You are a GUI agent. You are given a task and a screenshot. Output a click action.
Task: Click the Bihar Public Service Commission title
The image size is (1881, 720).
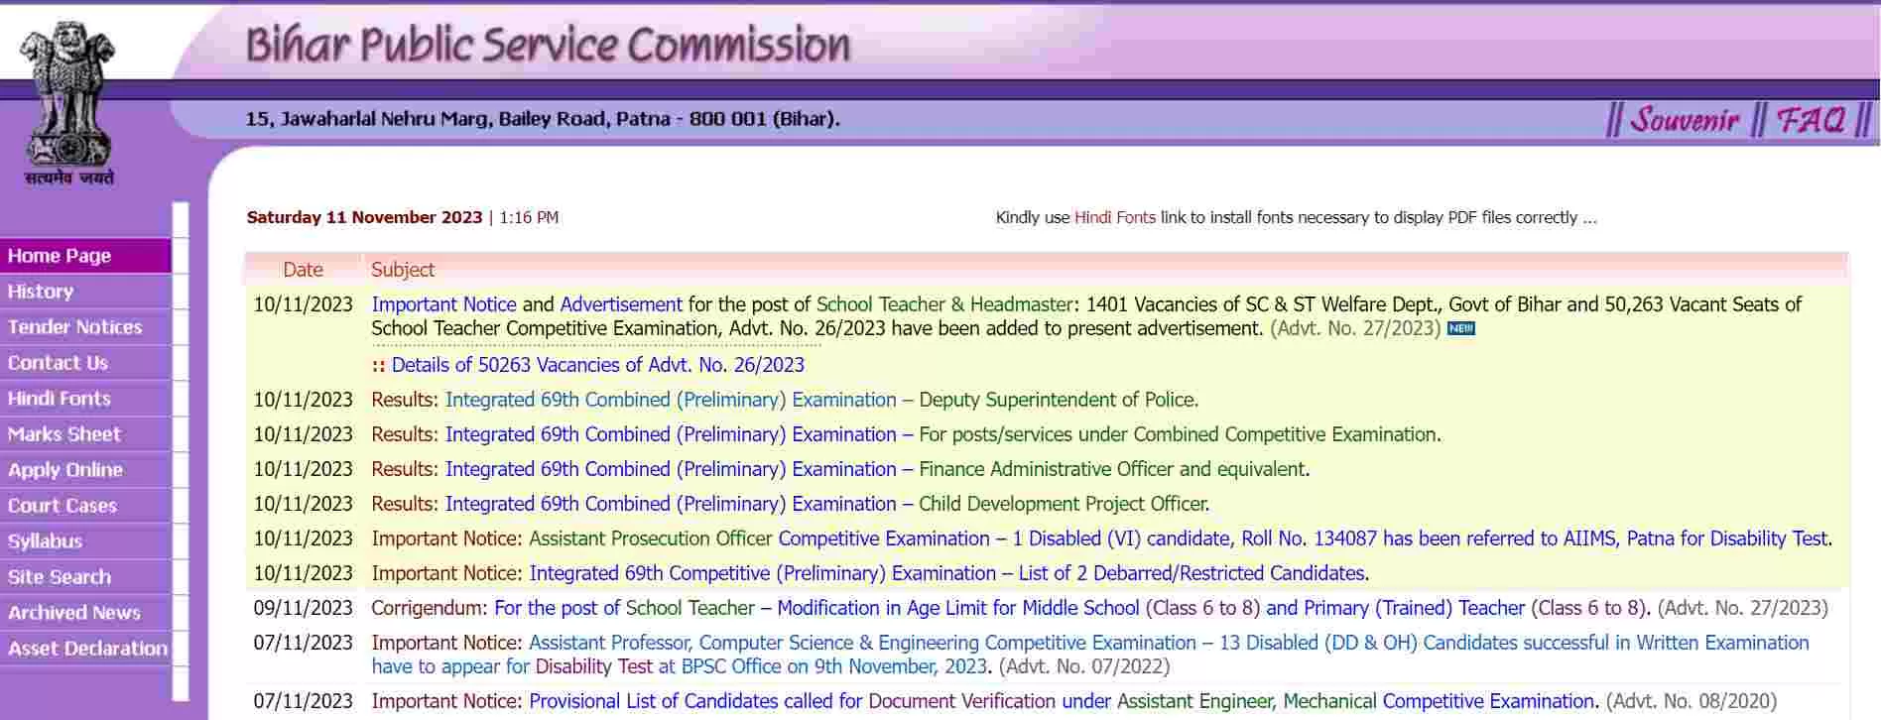548,45
